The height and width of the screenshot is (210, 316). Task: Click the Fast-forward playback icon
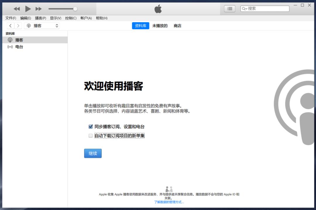click(x=39, y=8)
